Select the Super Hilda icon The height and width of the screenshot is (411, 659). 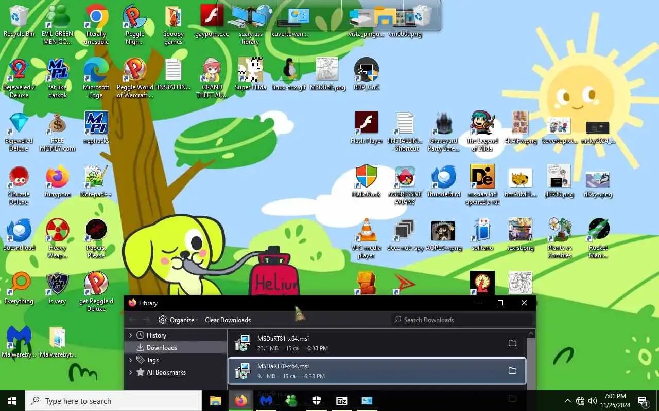coord(251,74)
